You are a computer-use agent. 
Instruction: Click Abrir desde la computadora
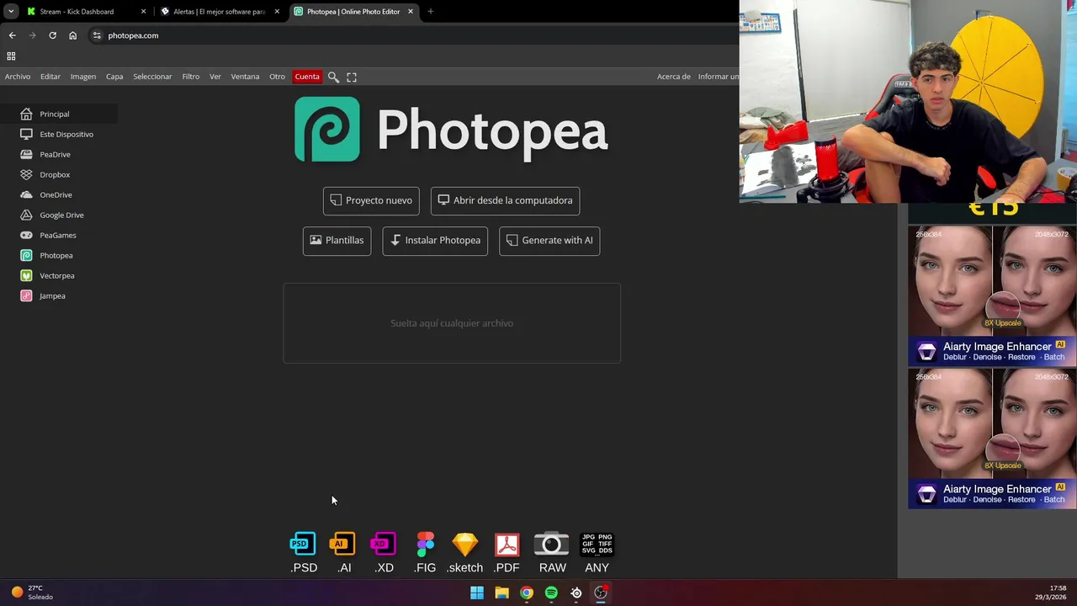(x=505, y=200)
